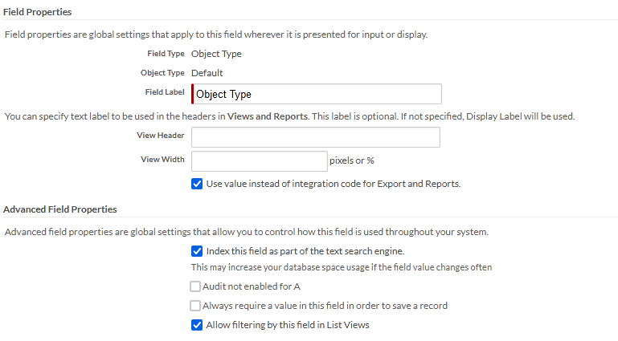
Task: Click the Advanced Field Properties section heading
Action: pos(60,209)
